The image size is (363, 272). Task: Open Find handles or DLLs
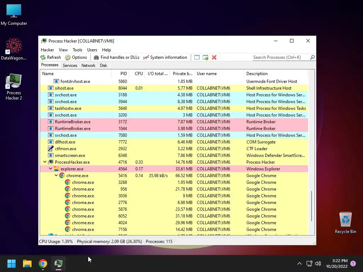click(x=116, y=57)
